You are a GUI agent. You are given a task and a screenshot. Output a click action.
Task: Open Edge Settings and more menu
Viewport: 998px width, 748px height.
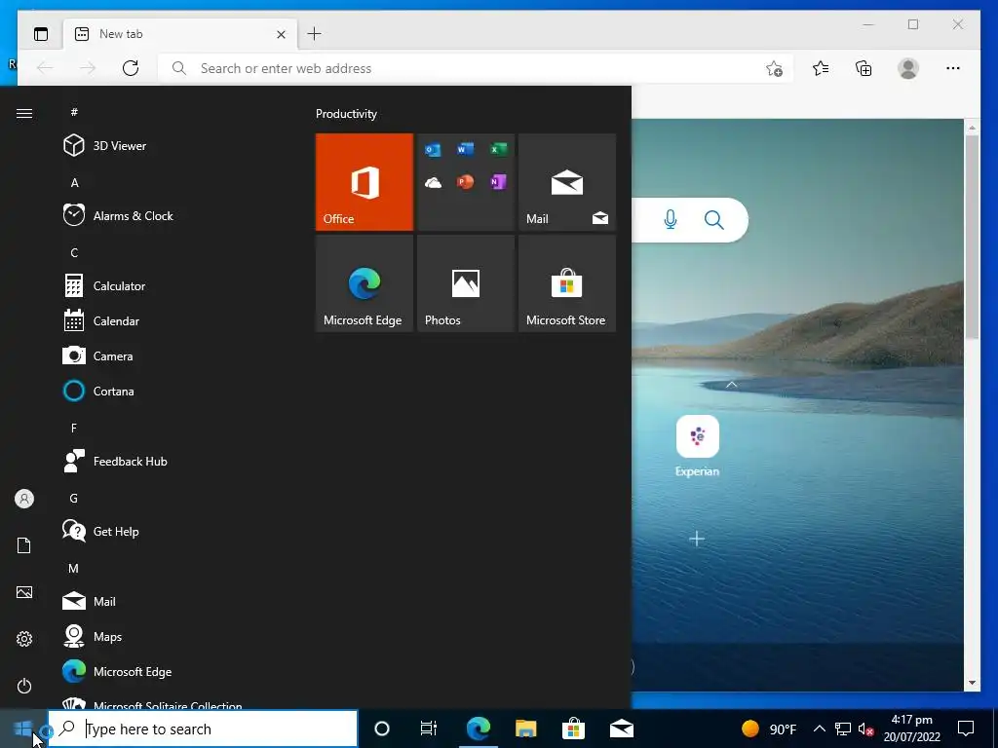click(953, 68)
